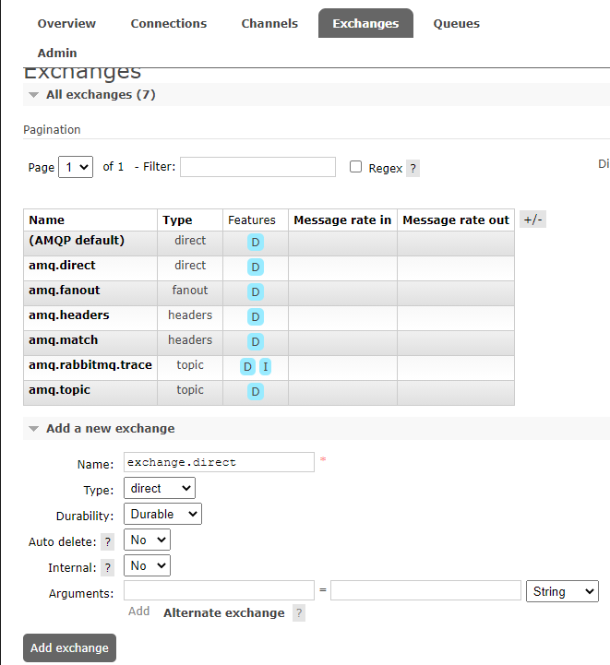Click the +/- columns toggle button

[x=532, y=220]
